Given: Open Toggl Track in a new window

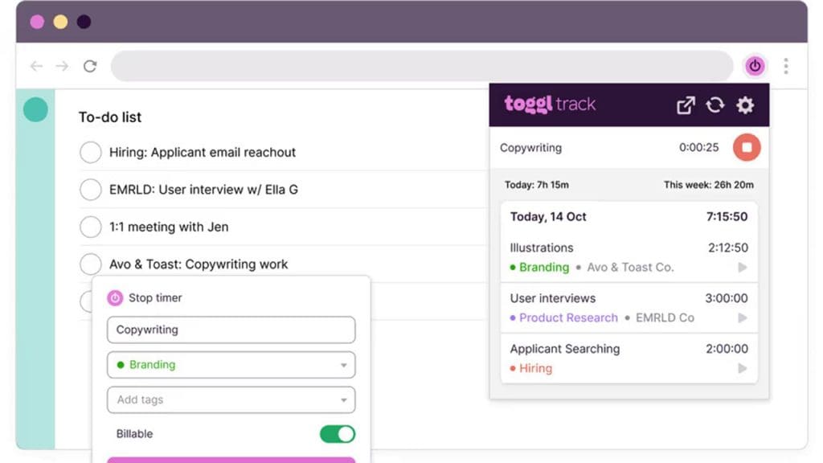Looking at the screenshot, I should coord(686,105).
